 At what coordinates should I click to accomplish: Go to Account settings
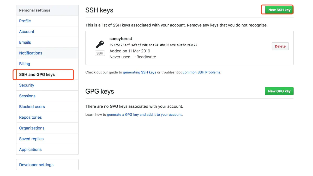(x=27, y=32)
